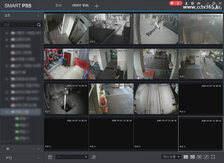Click the search magnifier in device panel
The width and height of the screenshot is (224, 163).
[x=39, y=25]
